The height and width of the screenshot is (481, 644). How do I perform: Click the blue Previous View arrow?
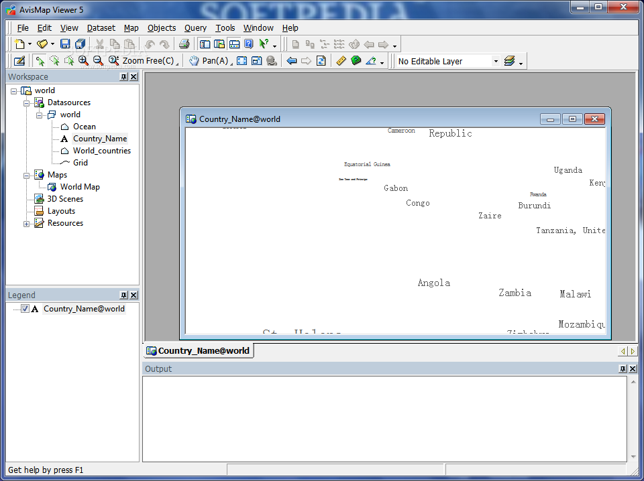pos(292,61)
